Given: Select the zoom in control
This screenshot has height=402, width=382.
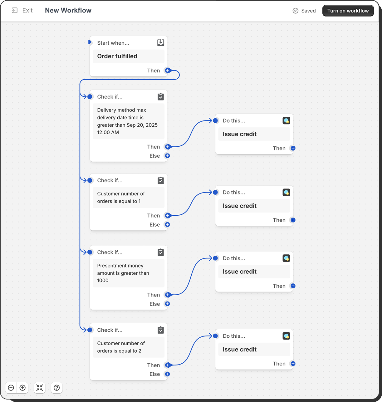Looking at the screenshot, I should tap(22, 388).
